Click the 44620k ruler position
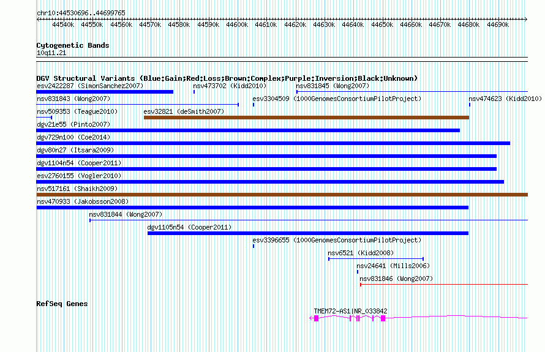Screen dimensions: 545x352 coord(295,24)
